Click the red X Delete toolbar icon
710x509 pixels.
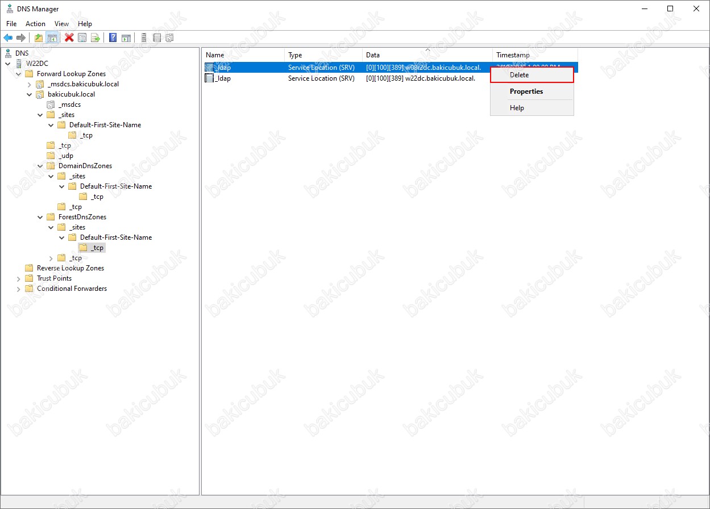pos(69,38)
